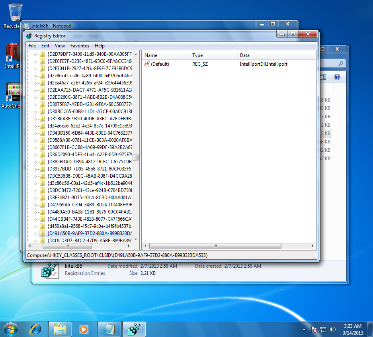373x337 pixels.
Task: Select the {D3075F87-A7BD-4231 key
Action: click(x=90, y=104)
